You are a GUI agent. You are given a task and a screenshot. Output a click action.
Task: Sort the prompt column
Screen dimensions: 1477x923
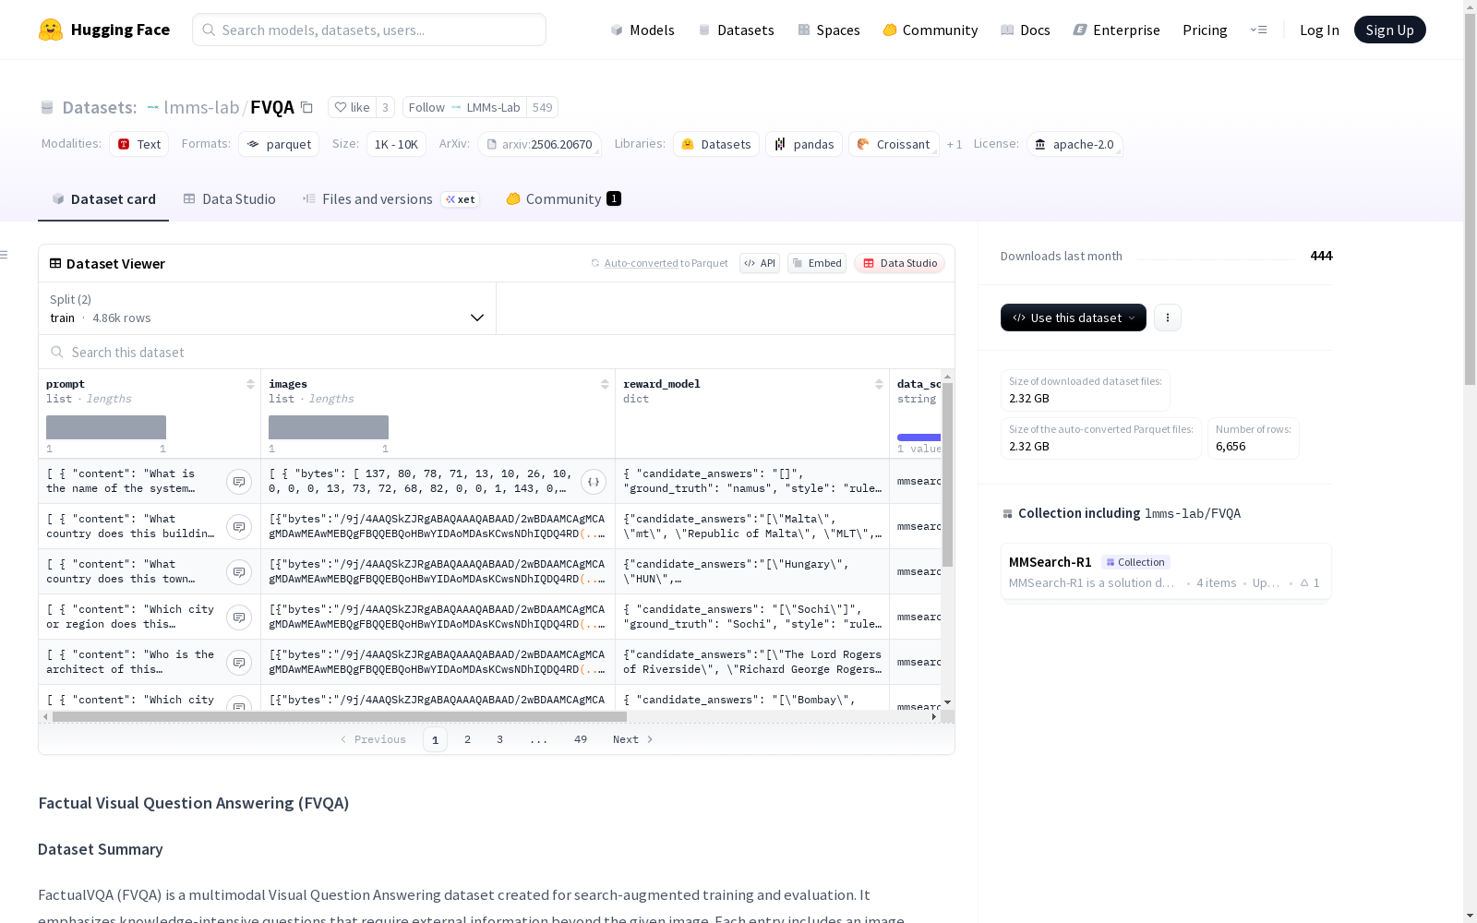[x=250, y=384]
